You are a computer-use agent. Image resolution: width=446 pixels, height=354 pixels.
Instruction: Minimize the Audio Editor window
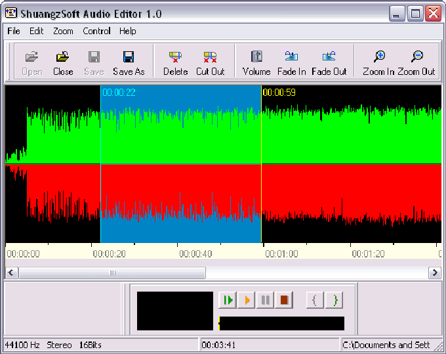(397, 13)
